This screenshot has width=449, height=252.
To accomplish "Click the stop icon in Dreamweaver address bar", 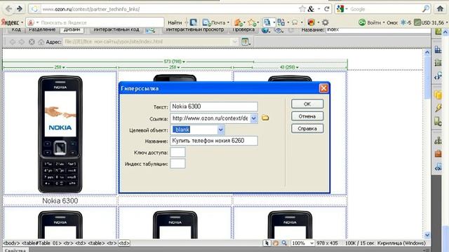I will coord(32,42).
